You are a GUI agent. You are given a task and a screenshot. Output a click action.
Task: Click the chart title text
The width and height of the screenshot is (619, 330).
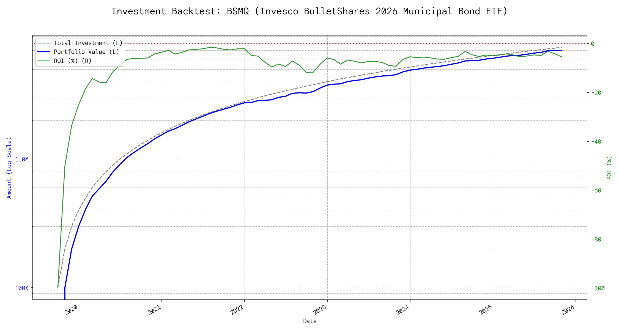coord(309,11)
